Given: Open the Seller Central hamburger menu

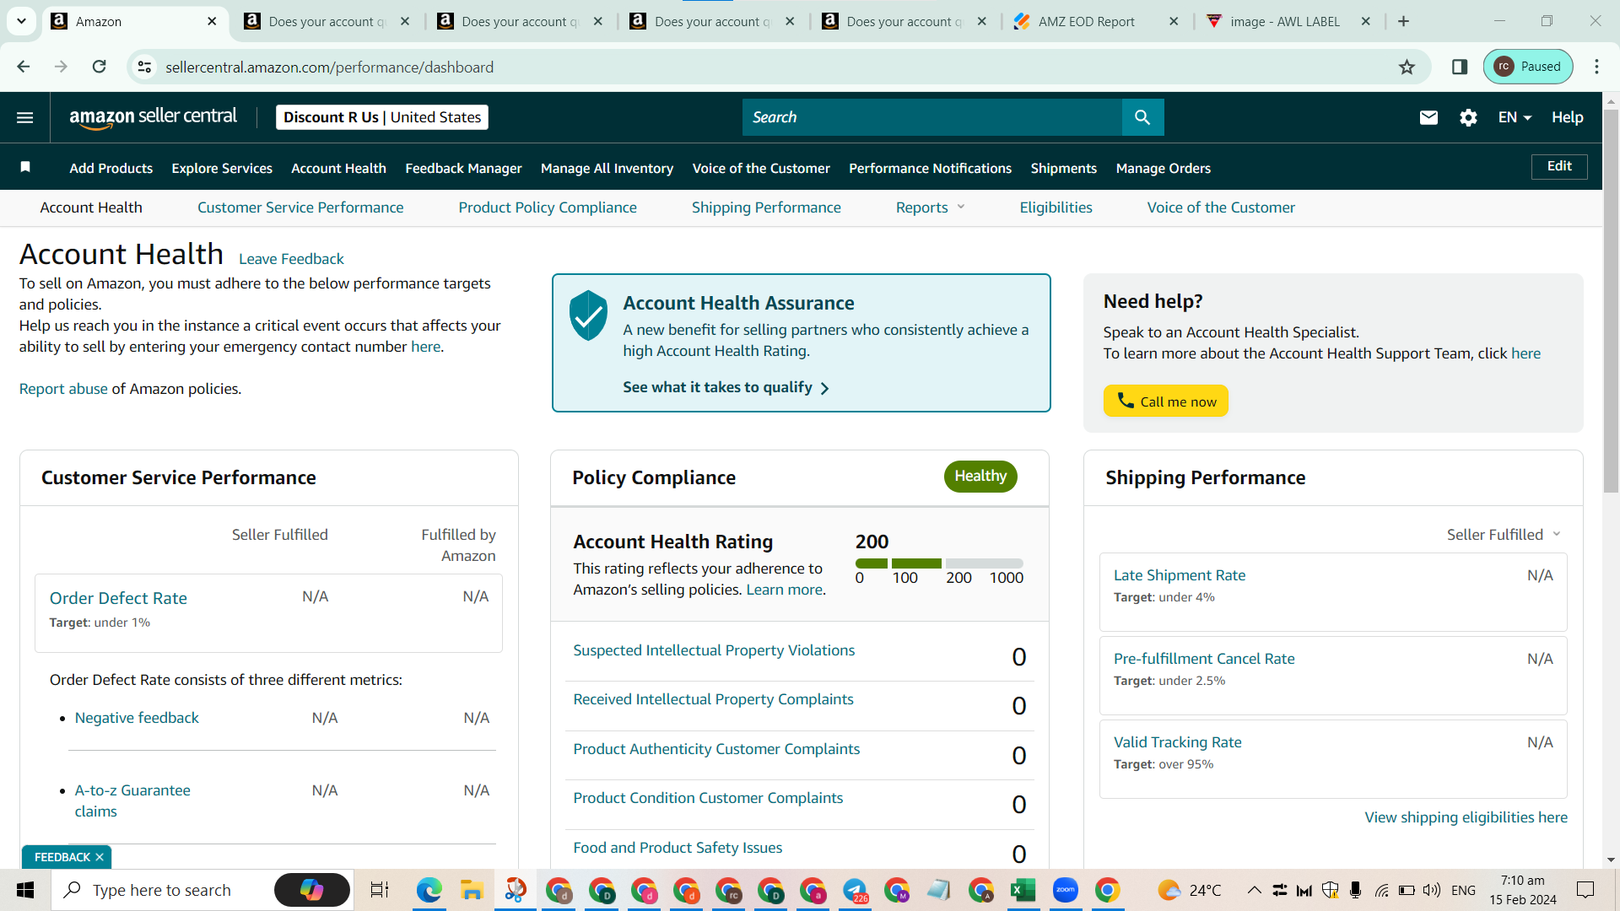Looking at the screenshot, I should (x=25, y=117).
